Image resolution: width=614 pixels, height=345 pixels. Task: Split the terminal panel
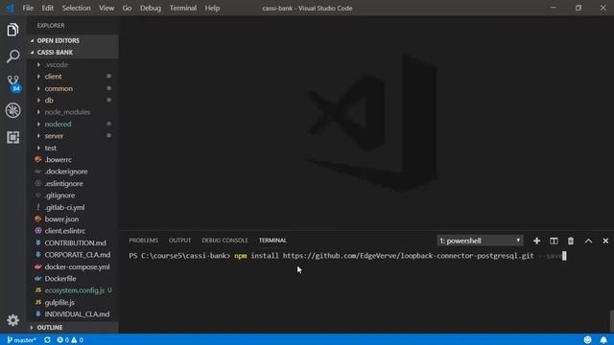click(x=554, y=241)
